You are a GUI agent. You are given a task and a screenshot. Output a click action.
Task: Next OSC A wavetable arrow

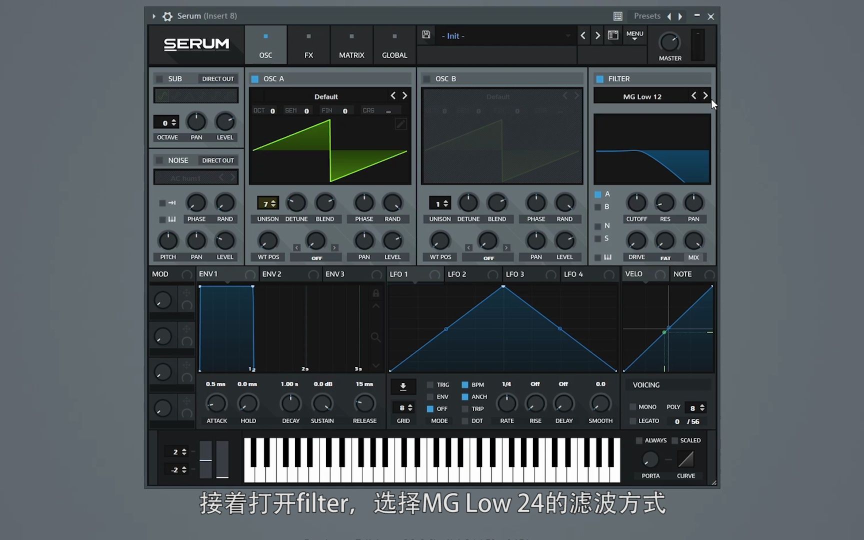pos(405,95)
